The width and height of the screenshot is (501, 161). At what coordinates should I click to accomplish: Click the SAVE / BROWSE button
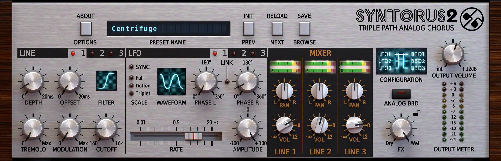coord(304,29)
